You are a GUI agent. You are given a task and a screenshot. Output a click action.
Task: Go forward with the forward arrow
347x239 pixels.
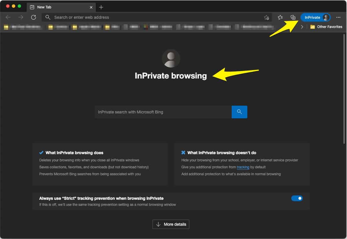21,17
